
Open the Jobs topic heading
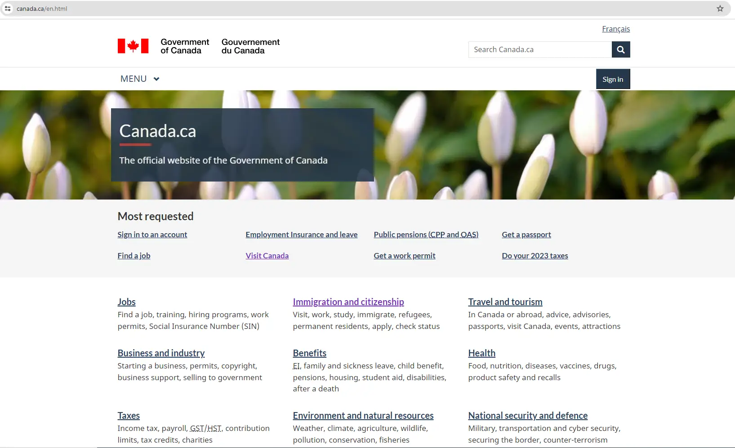pos(127,302)
